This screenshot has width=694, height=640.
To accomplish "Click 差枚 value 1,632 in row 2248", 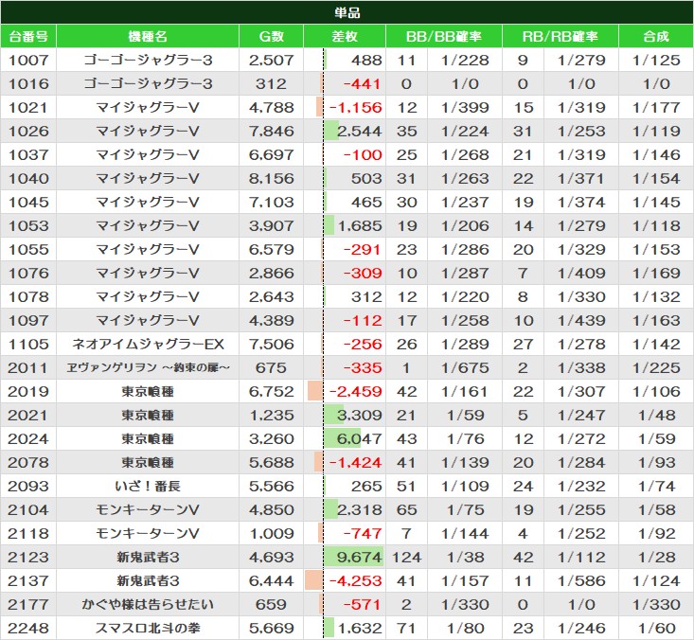I will (360, 629).
